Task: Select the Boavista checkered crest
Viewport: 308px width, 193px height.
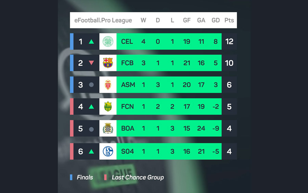Action: pyautogui.click(x=108, y=128)
